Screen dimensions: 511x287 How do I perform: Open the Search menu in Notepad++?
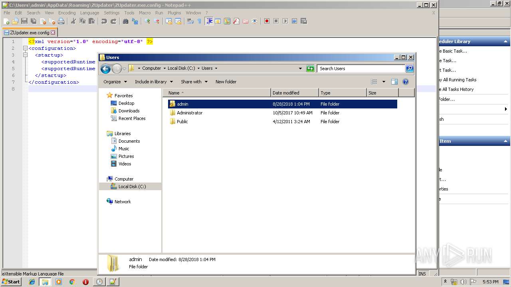tap(34, 13)
